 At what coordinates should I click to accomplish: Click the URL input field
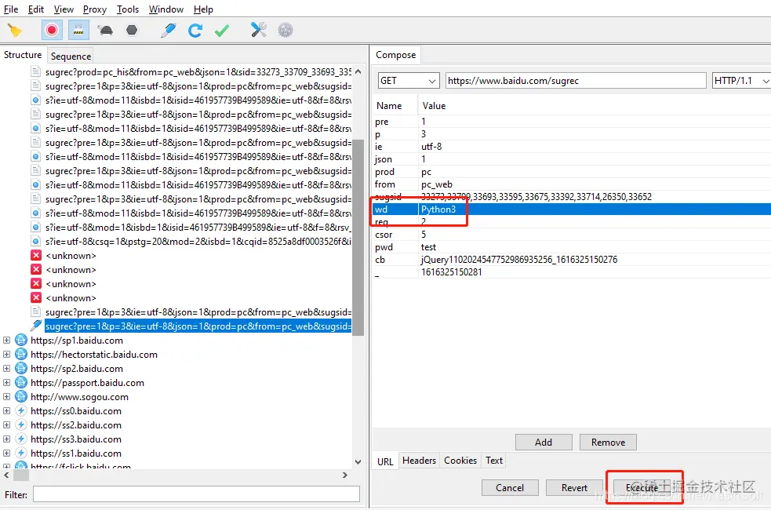click(x=576, y=81)
